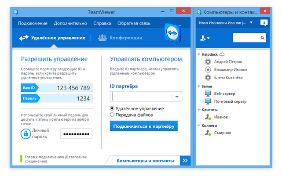The width and height of the screenshot is (282, 176).
Task: Open the ID партнёра dropdown arrow
Action: [x=177, y=97]
